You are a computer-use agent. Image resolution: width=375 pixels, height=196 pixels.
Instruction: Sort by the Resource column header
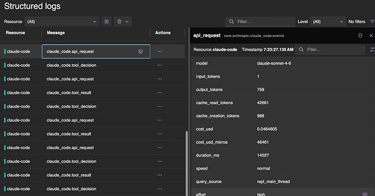(x=16, y=33)
